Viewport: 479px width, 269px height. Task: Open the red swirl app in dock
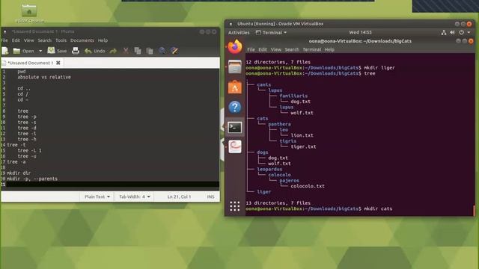(234, 146)
